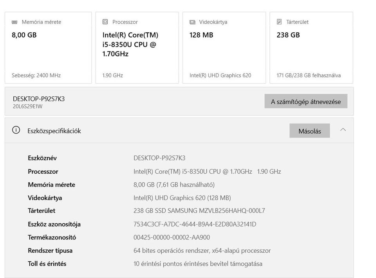Click the Tárterület storage icon
This screenshot has height=278, width=376.
pos(279,22)
